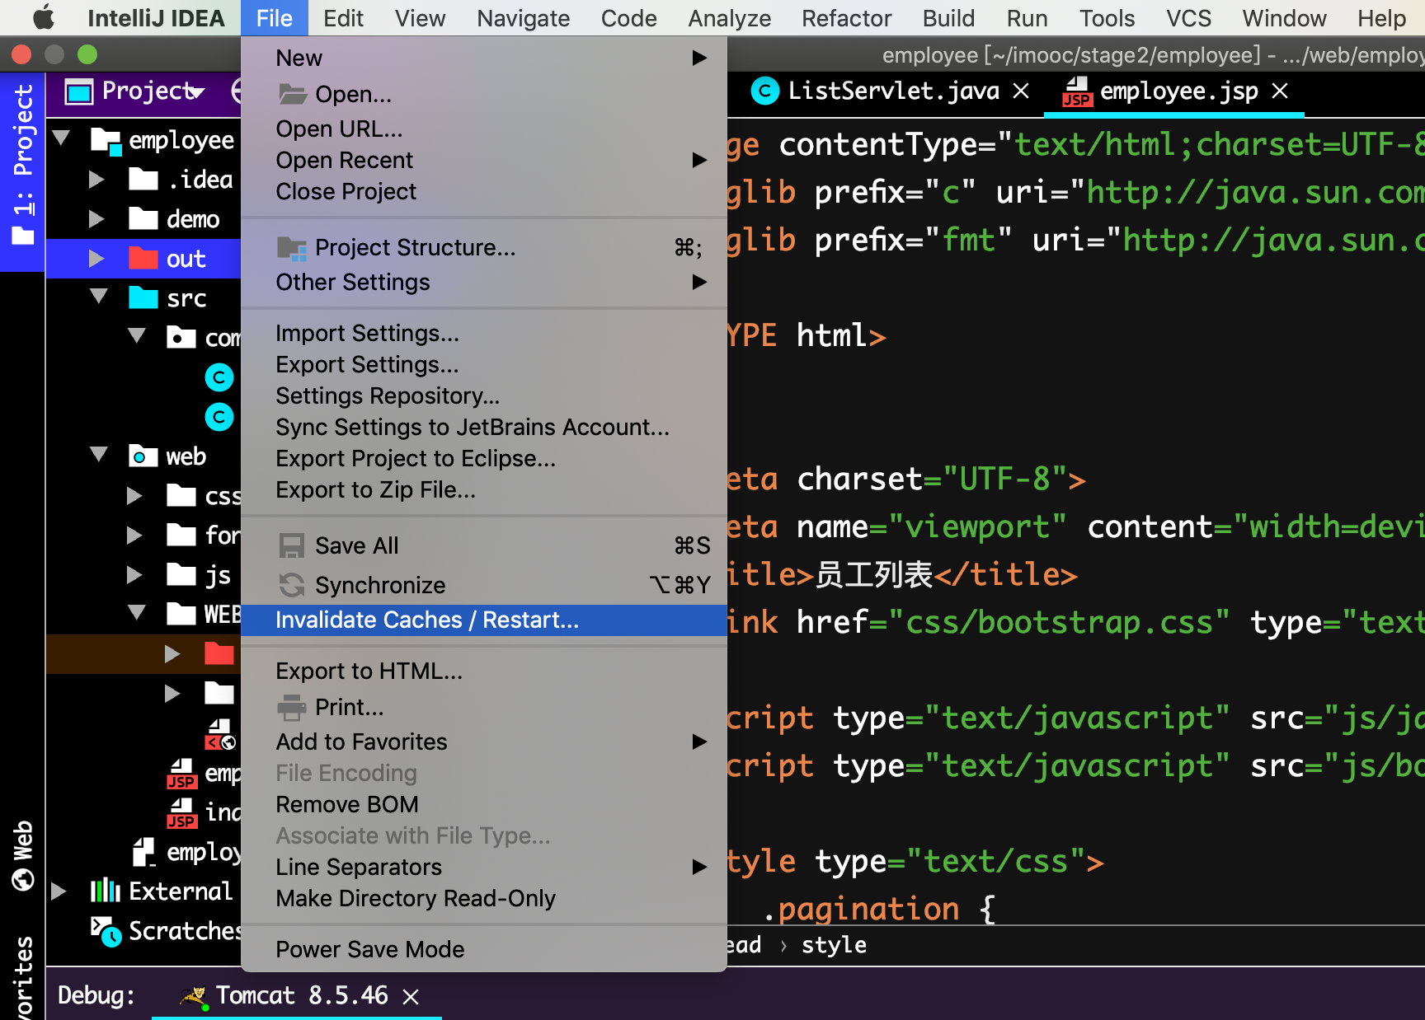Click the Project tool window icon
This screenshot has height=1020, width=1425.
79,91
